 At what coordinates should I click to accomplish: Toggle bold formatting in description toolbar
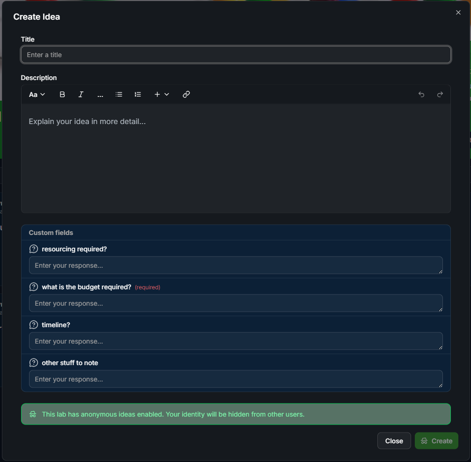[62, 95]
